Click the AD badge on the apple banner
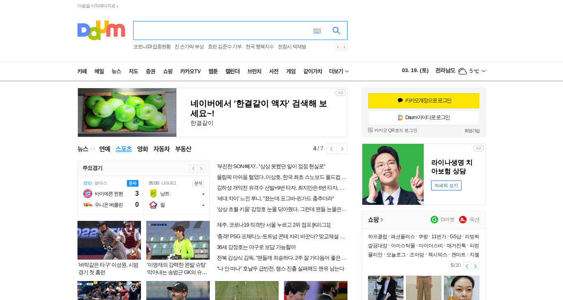Viewport: 563px width, 300px height. tap(340, 93)
